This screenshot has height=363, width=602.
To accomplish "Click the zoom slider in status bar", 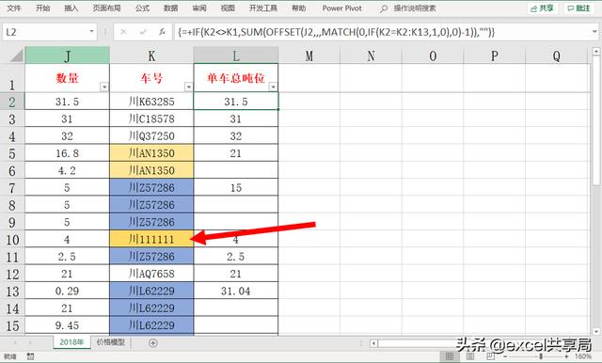I will 541,356.
